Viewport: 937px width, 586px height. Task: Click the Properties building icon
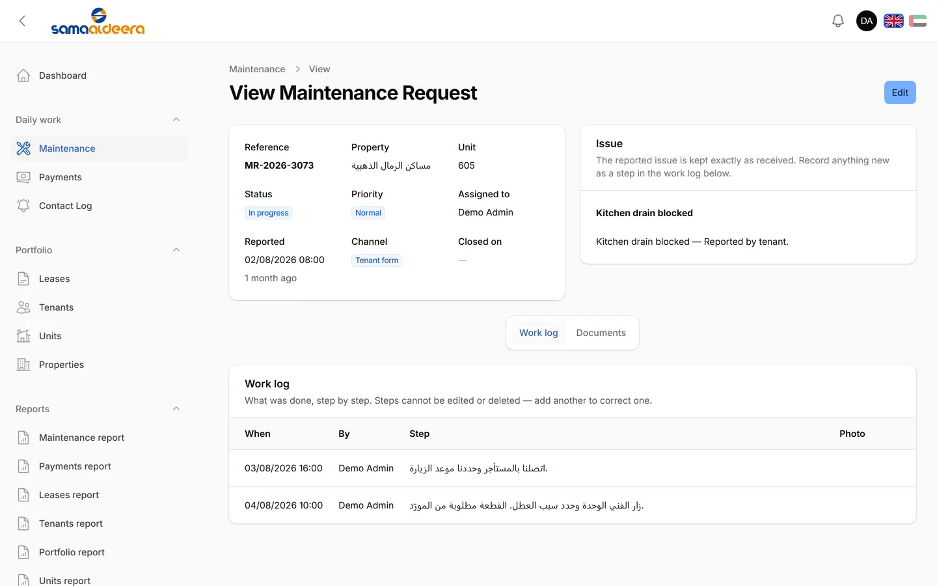[23, 365]
